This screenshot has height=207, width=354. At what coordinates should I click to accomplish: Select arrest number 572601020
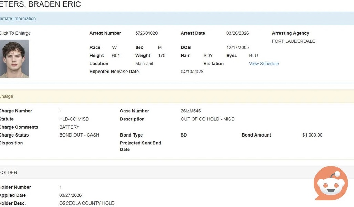pos(146,33)
